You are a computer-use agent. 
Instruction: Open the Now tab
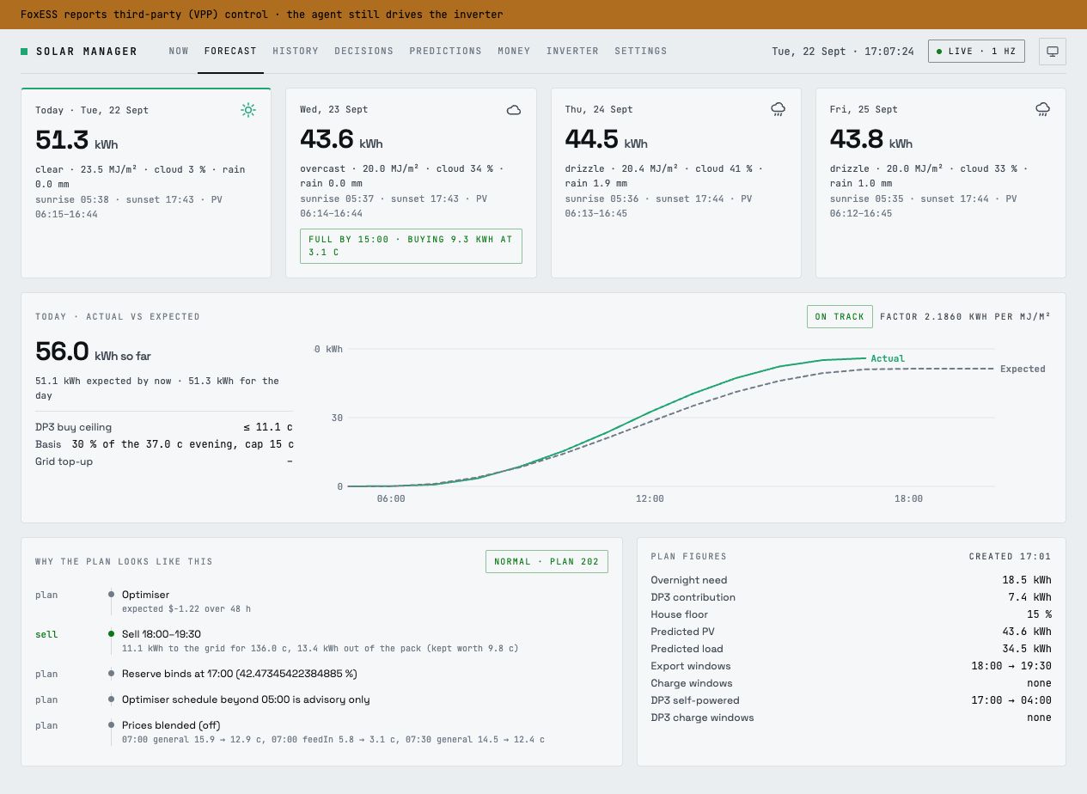[x=179, y=51]
